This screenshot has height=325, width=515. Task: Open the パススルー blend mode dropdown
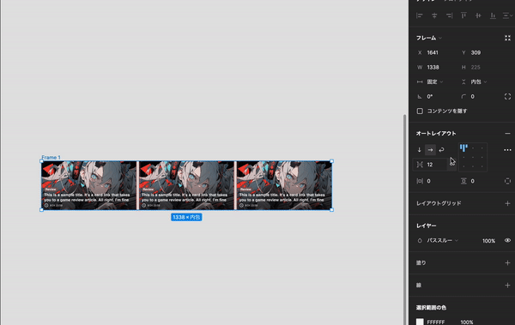(442, 241)
